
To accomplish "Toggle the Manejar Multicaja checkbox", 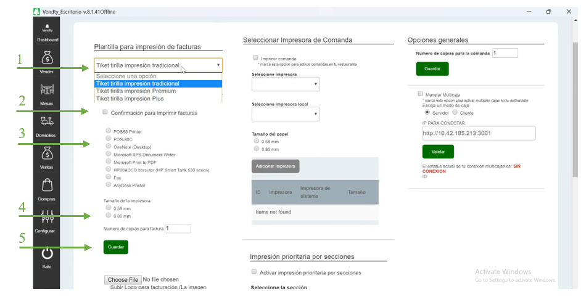I will pyautogui.click(x=419, y=94).
